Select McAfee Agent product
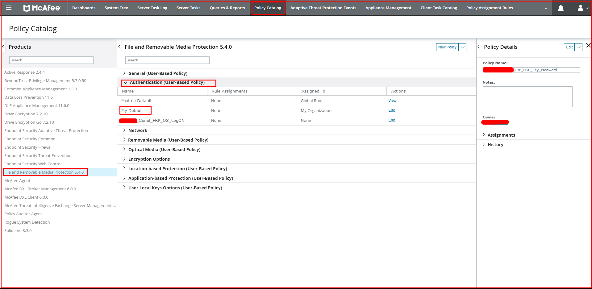The width and height of the screenshot is (592, 289). point(17,180)
